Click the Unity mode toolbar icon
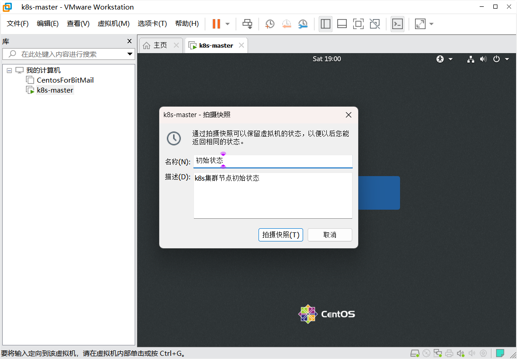The height and width of the screenshot is (359, 517). click(375, 24)
